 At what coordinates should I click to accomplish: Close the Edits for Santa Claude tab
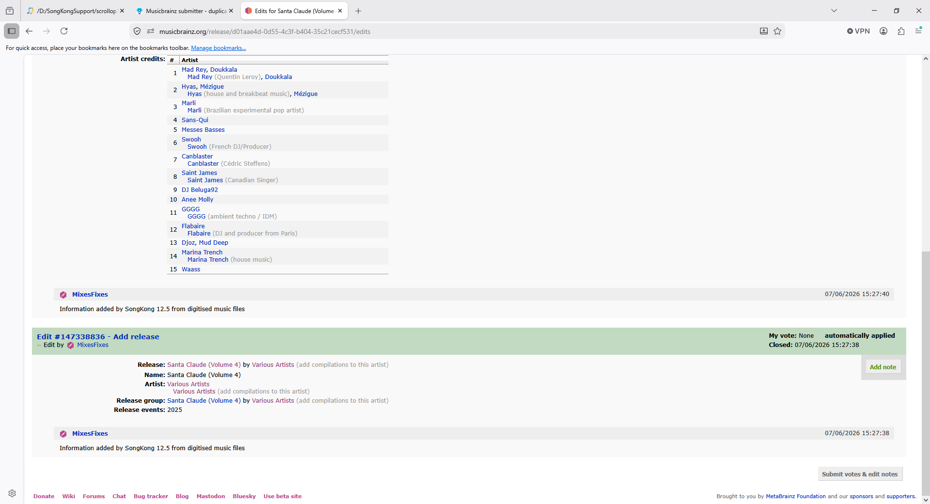340,11
